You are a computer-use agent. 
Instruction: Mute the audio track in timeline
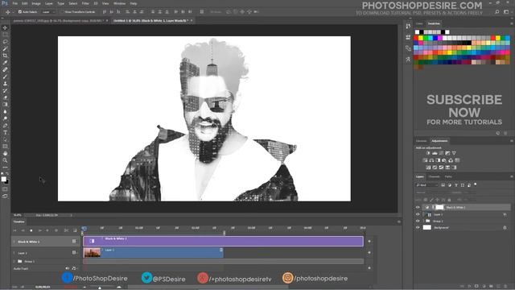click(68, 268)
